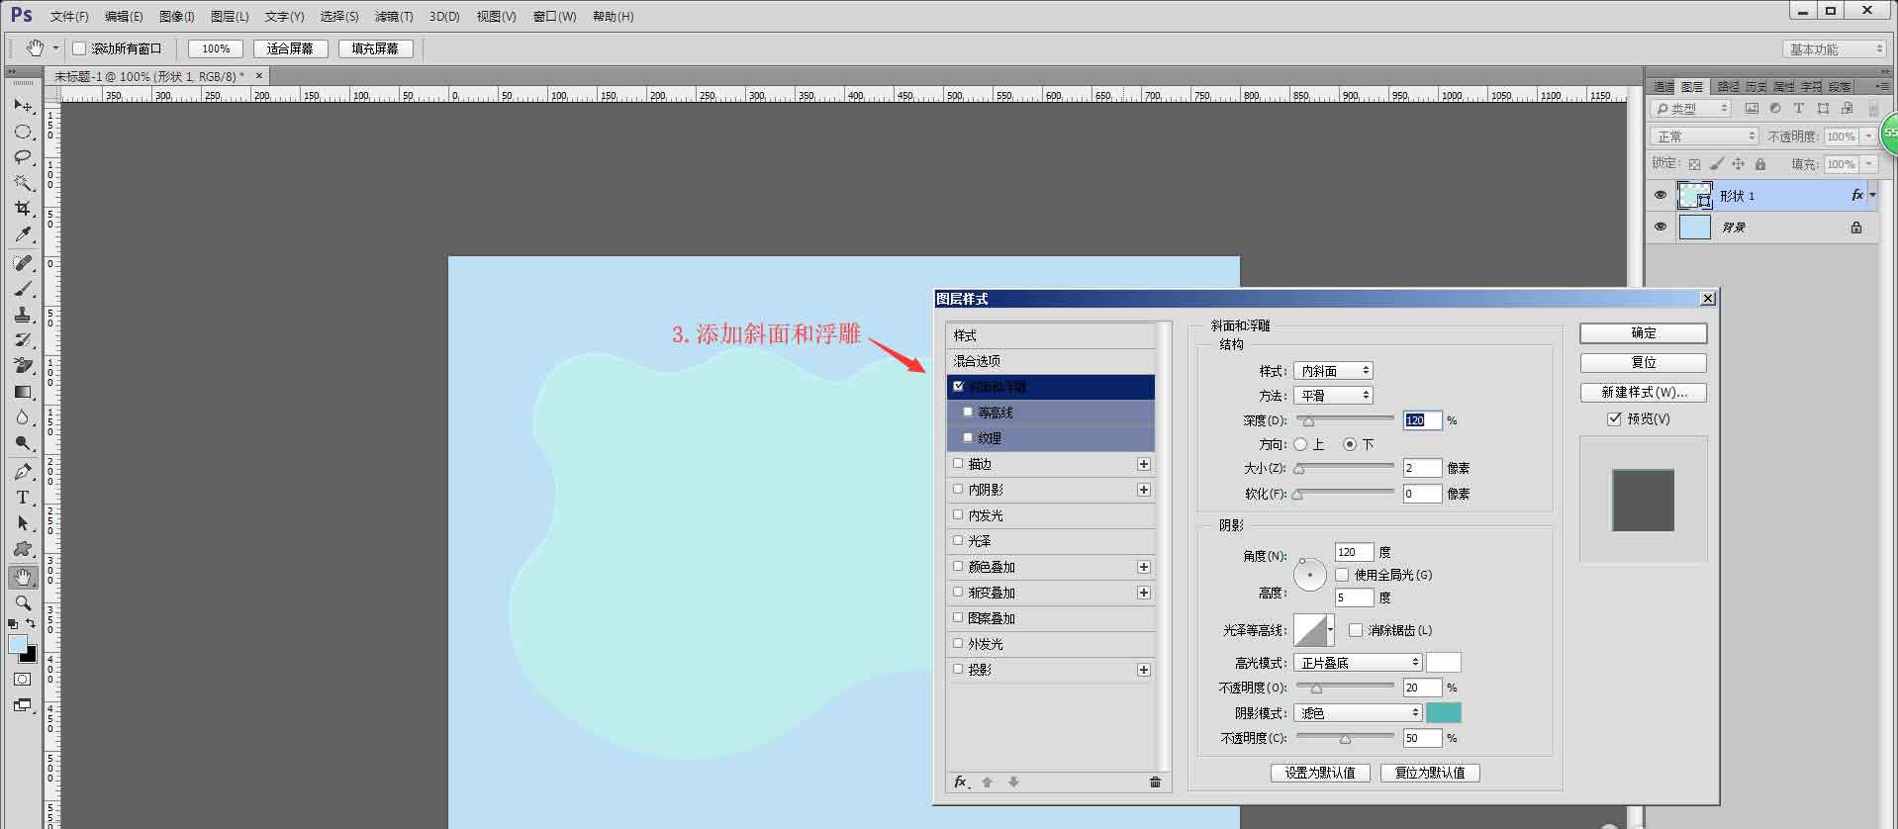Click the 新建样式 button

(1644, 393)
